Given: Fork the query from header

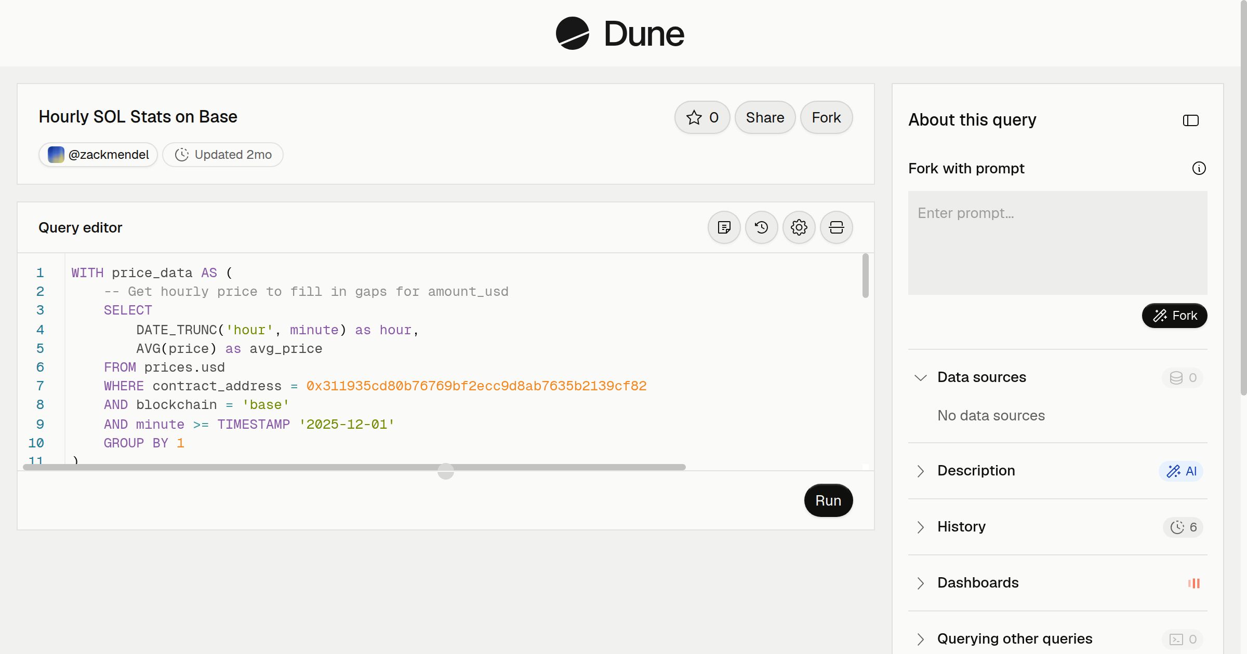Looking at the screenshot, I should (x=826, y=117).
